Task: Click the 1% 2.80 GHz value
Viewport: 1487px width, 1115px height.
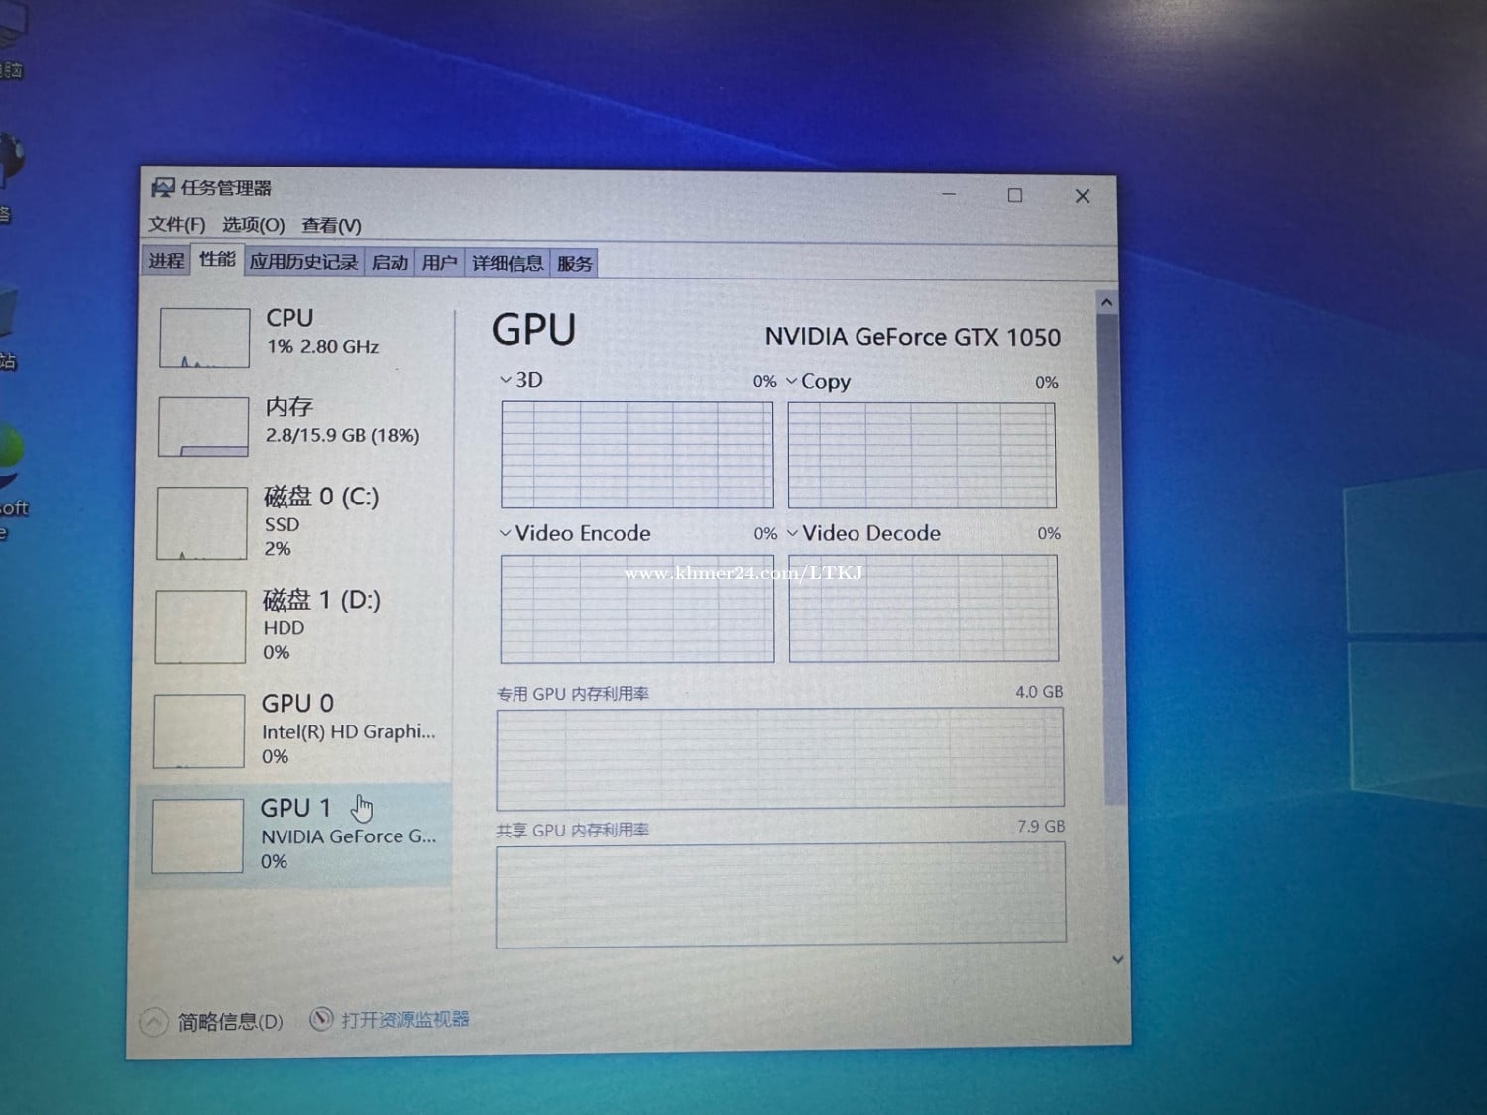Action: pyautogui.click(x=322, y=347)
